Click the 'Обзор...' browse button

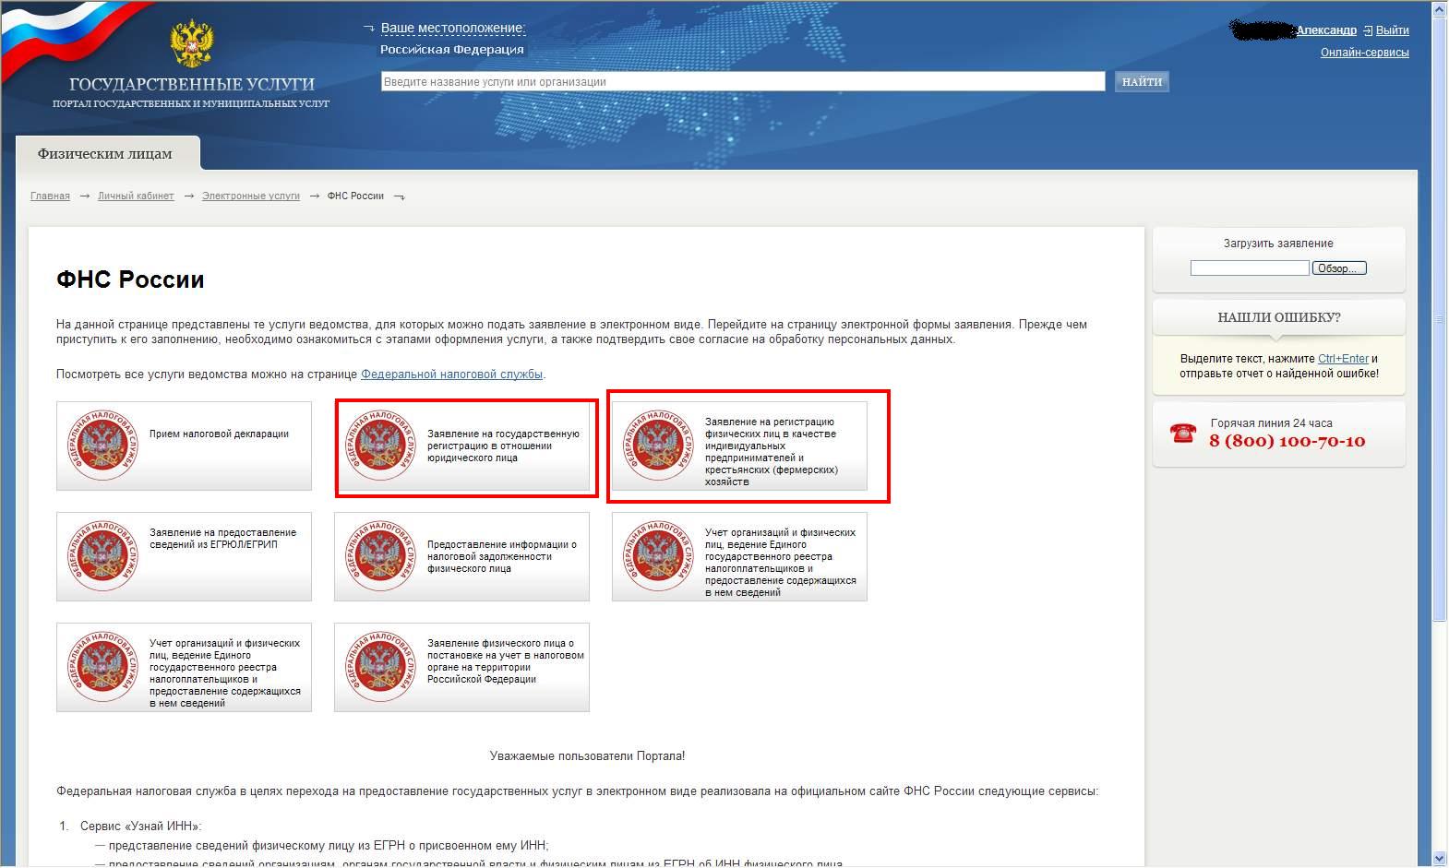coord(1338,268)
